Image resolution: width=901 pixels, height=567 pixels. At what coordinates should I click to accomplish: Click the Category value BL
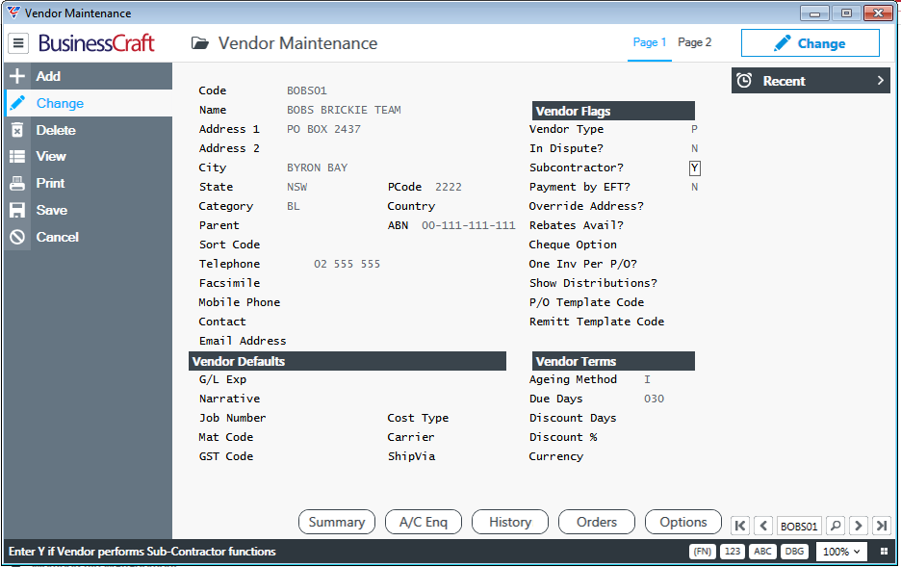point(293,206)
